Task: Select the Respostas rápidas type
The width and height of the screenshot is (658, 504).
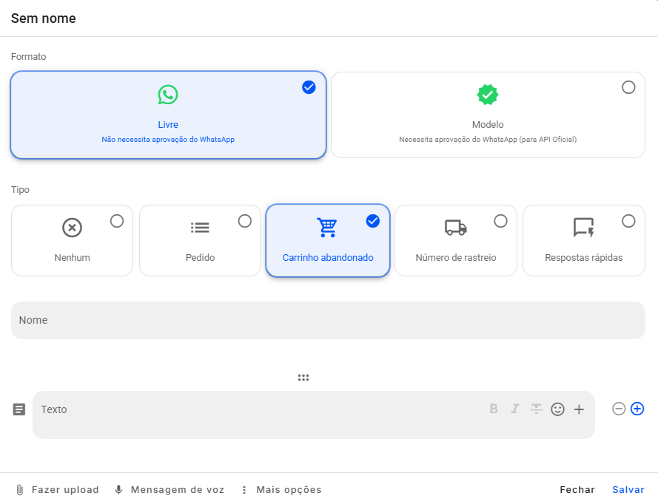Action: click(584, 240)
